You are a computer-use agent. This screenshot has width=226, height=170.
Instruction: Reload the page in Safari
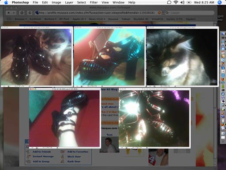click(30, 13)
